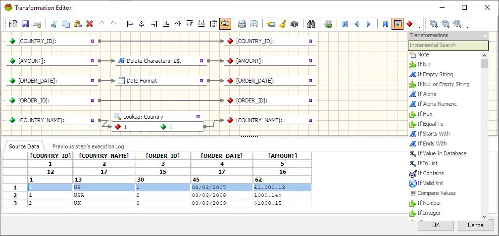499x236 pixels.
Task: Find a node with the binoculars icon
Action: coord(311,24)
